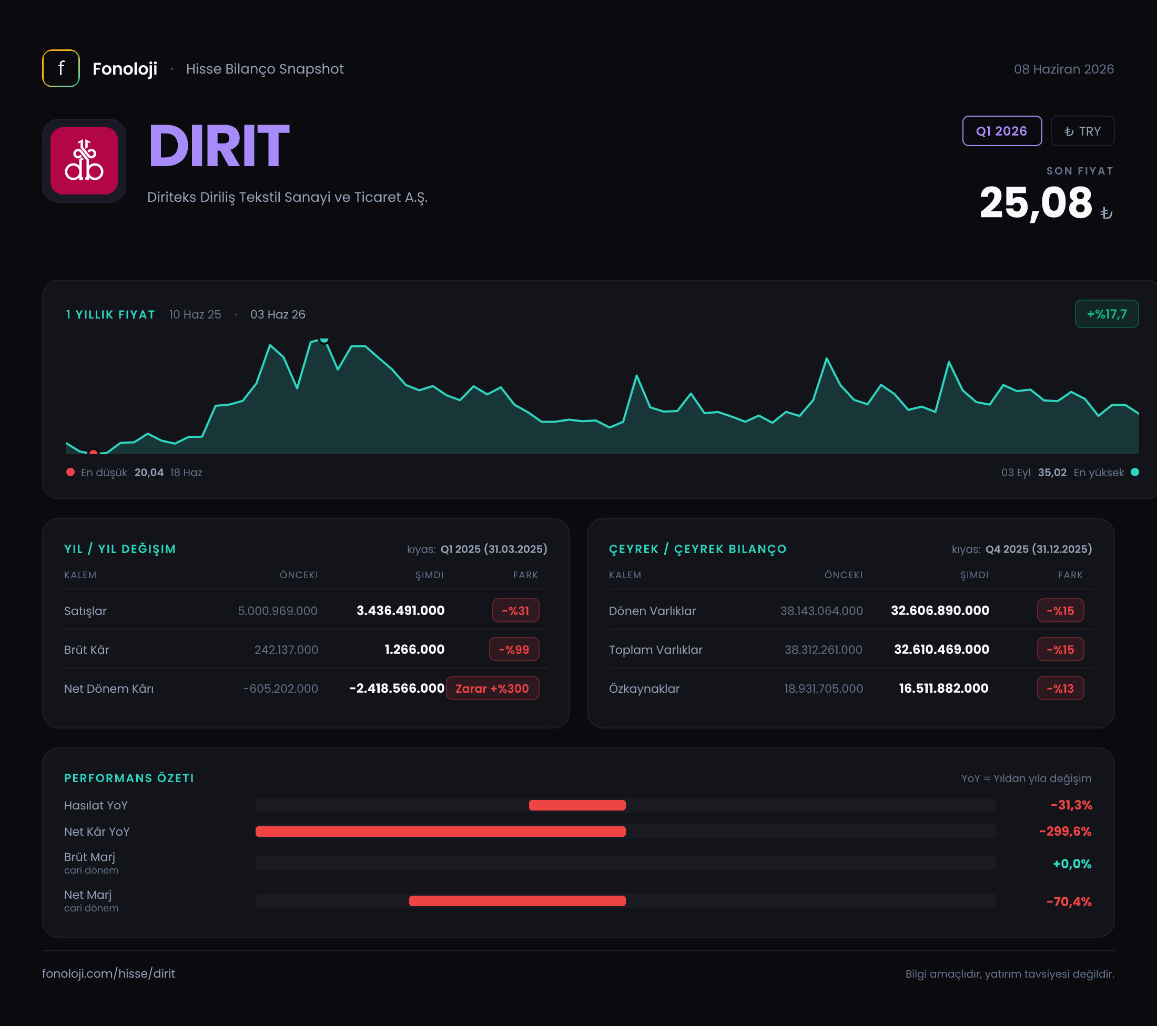Open the fonoloji.com/hisse/dirit link
Viewport: 1157px width, 1026px height.
tap(109, 973)
